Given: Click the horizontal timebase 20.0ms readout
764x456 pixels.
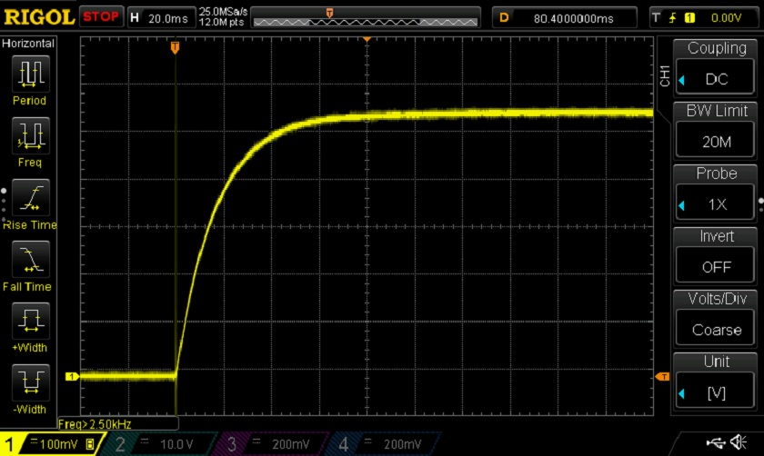Looking at the screenshot, I should click(x=160, y=17).
